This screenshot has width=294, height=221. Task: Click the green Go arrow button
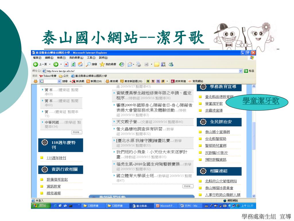point(246,71)
